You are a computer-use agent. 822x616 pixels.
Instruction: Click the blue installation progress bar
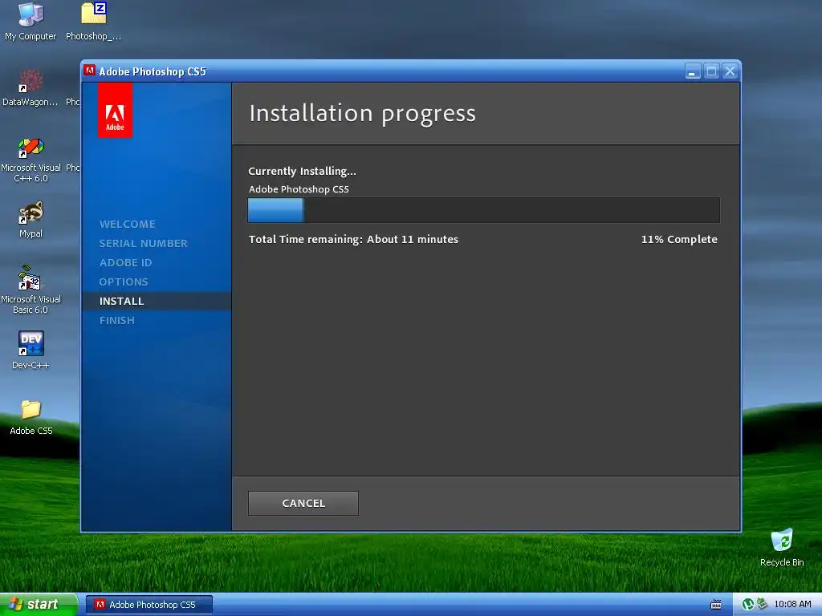pos(484,210)
